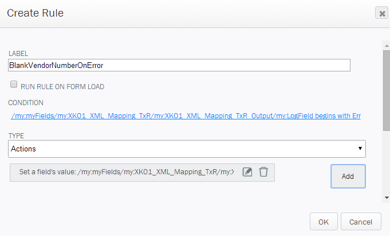Screen dimensions: 390x236
Task: Click the dialog's vertical scrollbar thumb
Action: (x=387, y=91)
